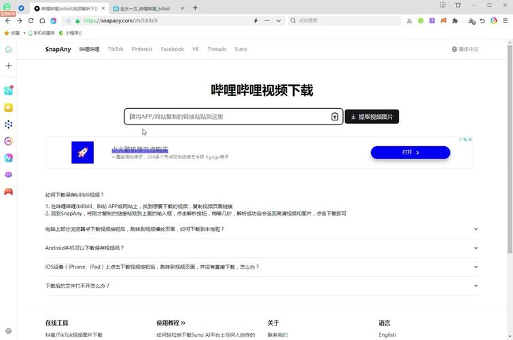The width and height of the screenshot is (513, 340).
Task: Open the yellow star favorites sidebar icon
Action: (x=8, y=107)
